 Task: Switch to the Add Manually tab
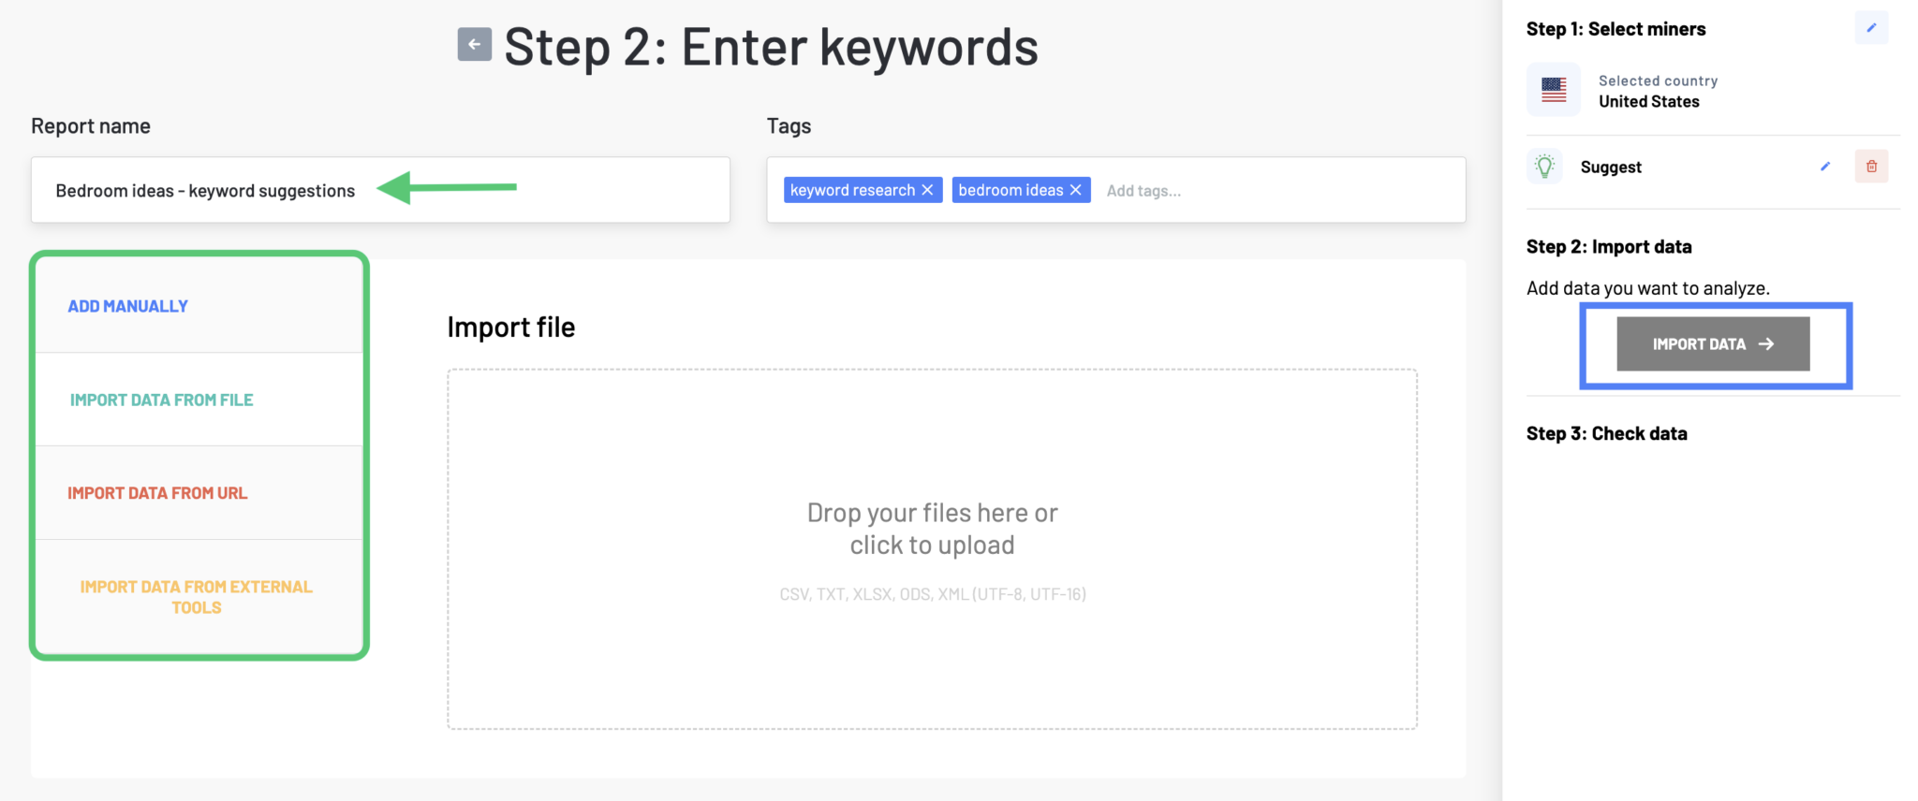tap(127, 305)
